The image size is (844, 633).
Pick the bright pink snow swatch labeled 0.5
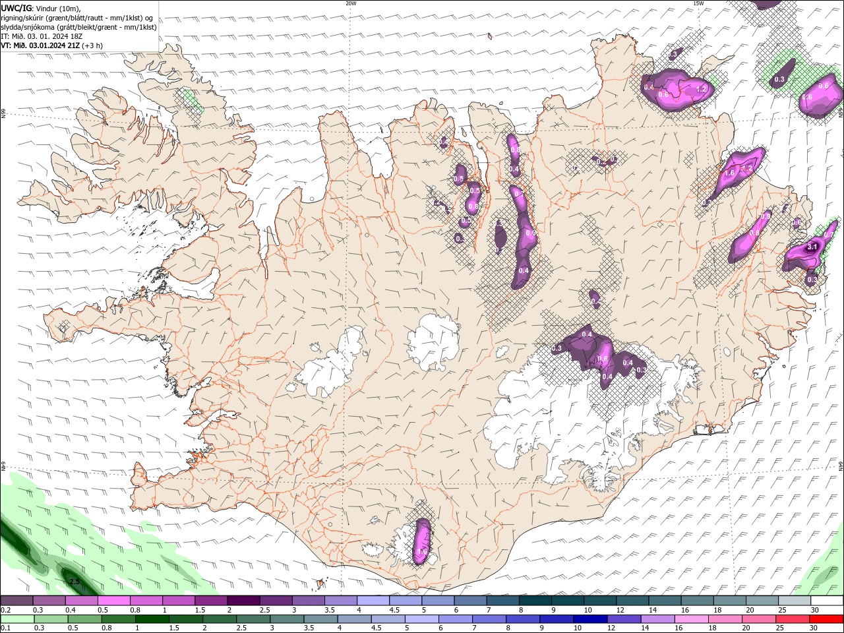(113, 601)
